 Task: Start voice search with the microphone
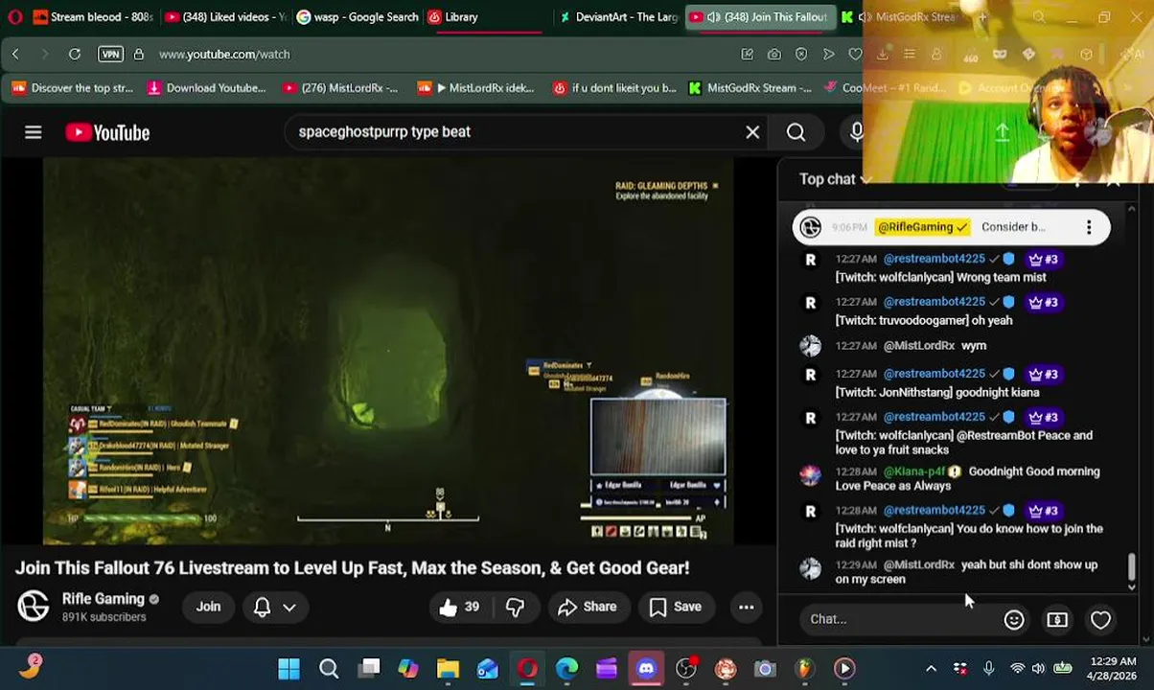[x=856, y=132]
